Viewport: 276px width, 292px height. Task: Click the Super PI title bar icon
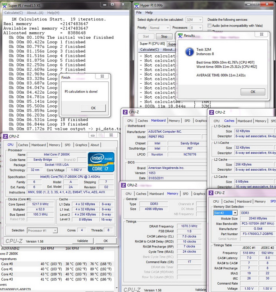pos(5,6)
